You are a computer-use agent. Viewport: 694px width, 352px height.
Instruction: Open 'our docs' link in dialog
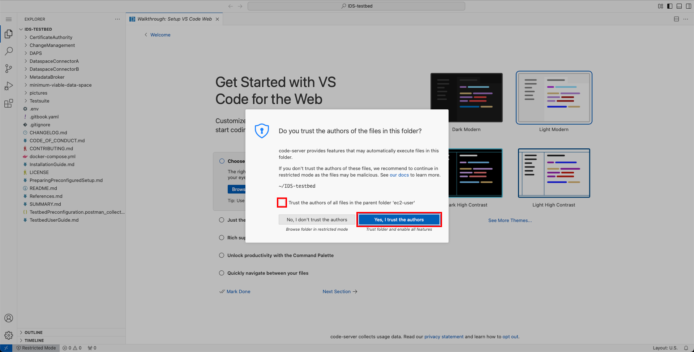pyautogui.click(x=399, y=175)
